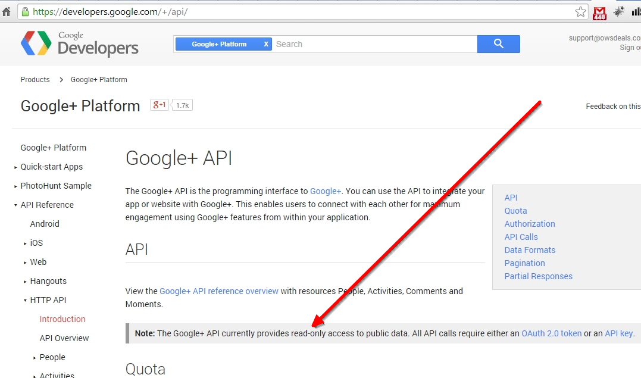Click the Quota section heading
The width and height of the screenshot is (641, 378).
[x=145, y=369]
